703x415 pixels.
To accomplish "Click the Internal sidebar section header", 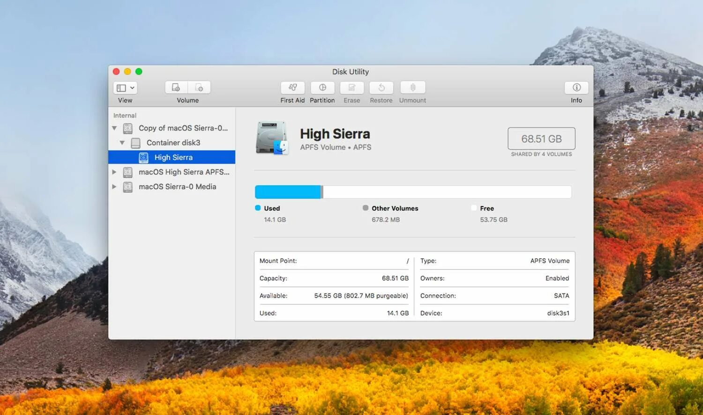I will pyautogui.click(x=125, y=116).
